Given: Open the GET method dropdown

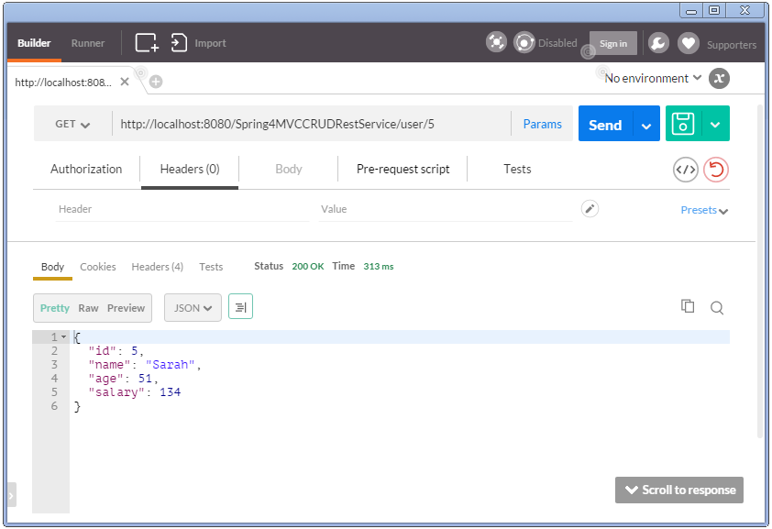Looking at the screenshot, I should pyautogui.click(x=72, y=123).
